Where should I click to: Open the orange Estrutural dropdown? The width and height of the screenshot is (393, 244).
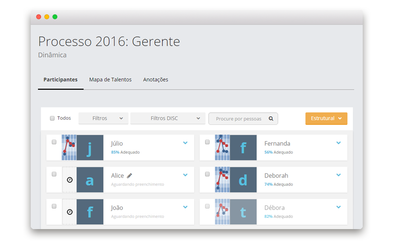326,118
